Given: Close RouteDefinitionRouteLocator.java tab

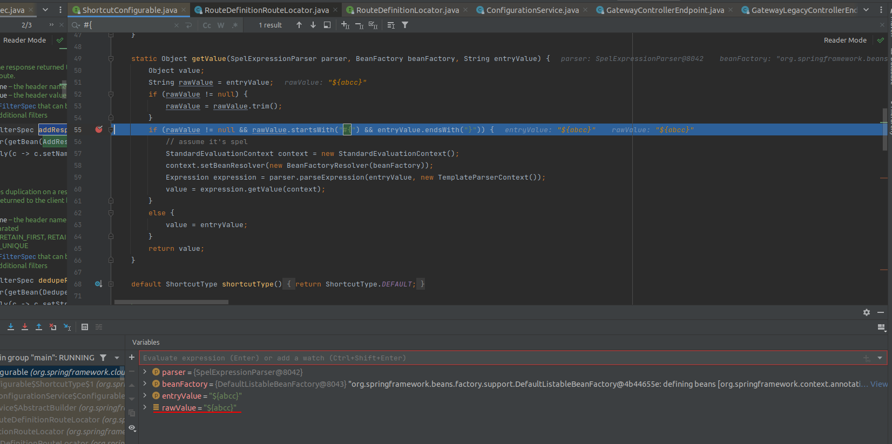Looking at the screenshot, I should coord(335,10).
